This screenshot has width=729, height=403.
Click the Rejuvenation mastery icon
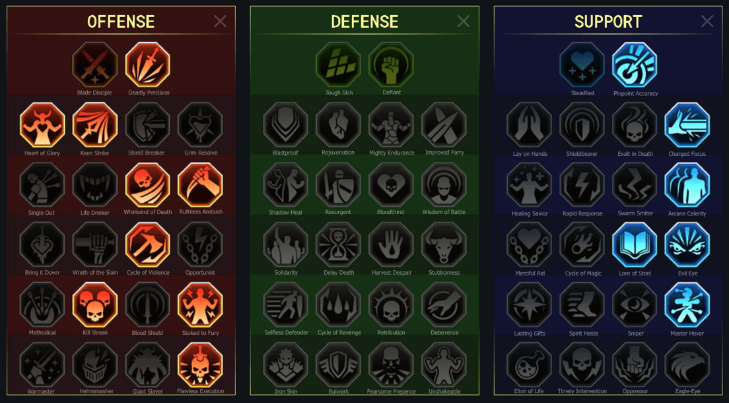339,125
